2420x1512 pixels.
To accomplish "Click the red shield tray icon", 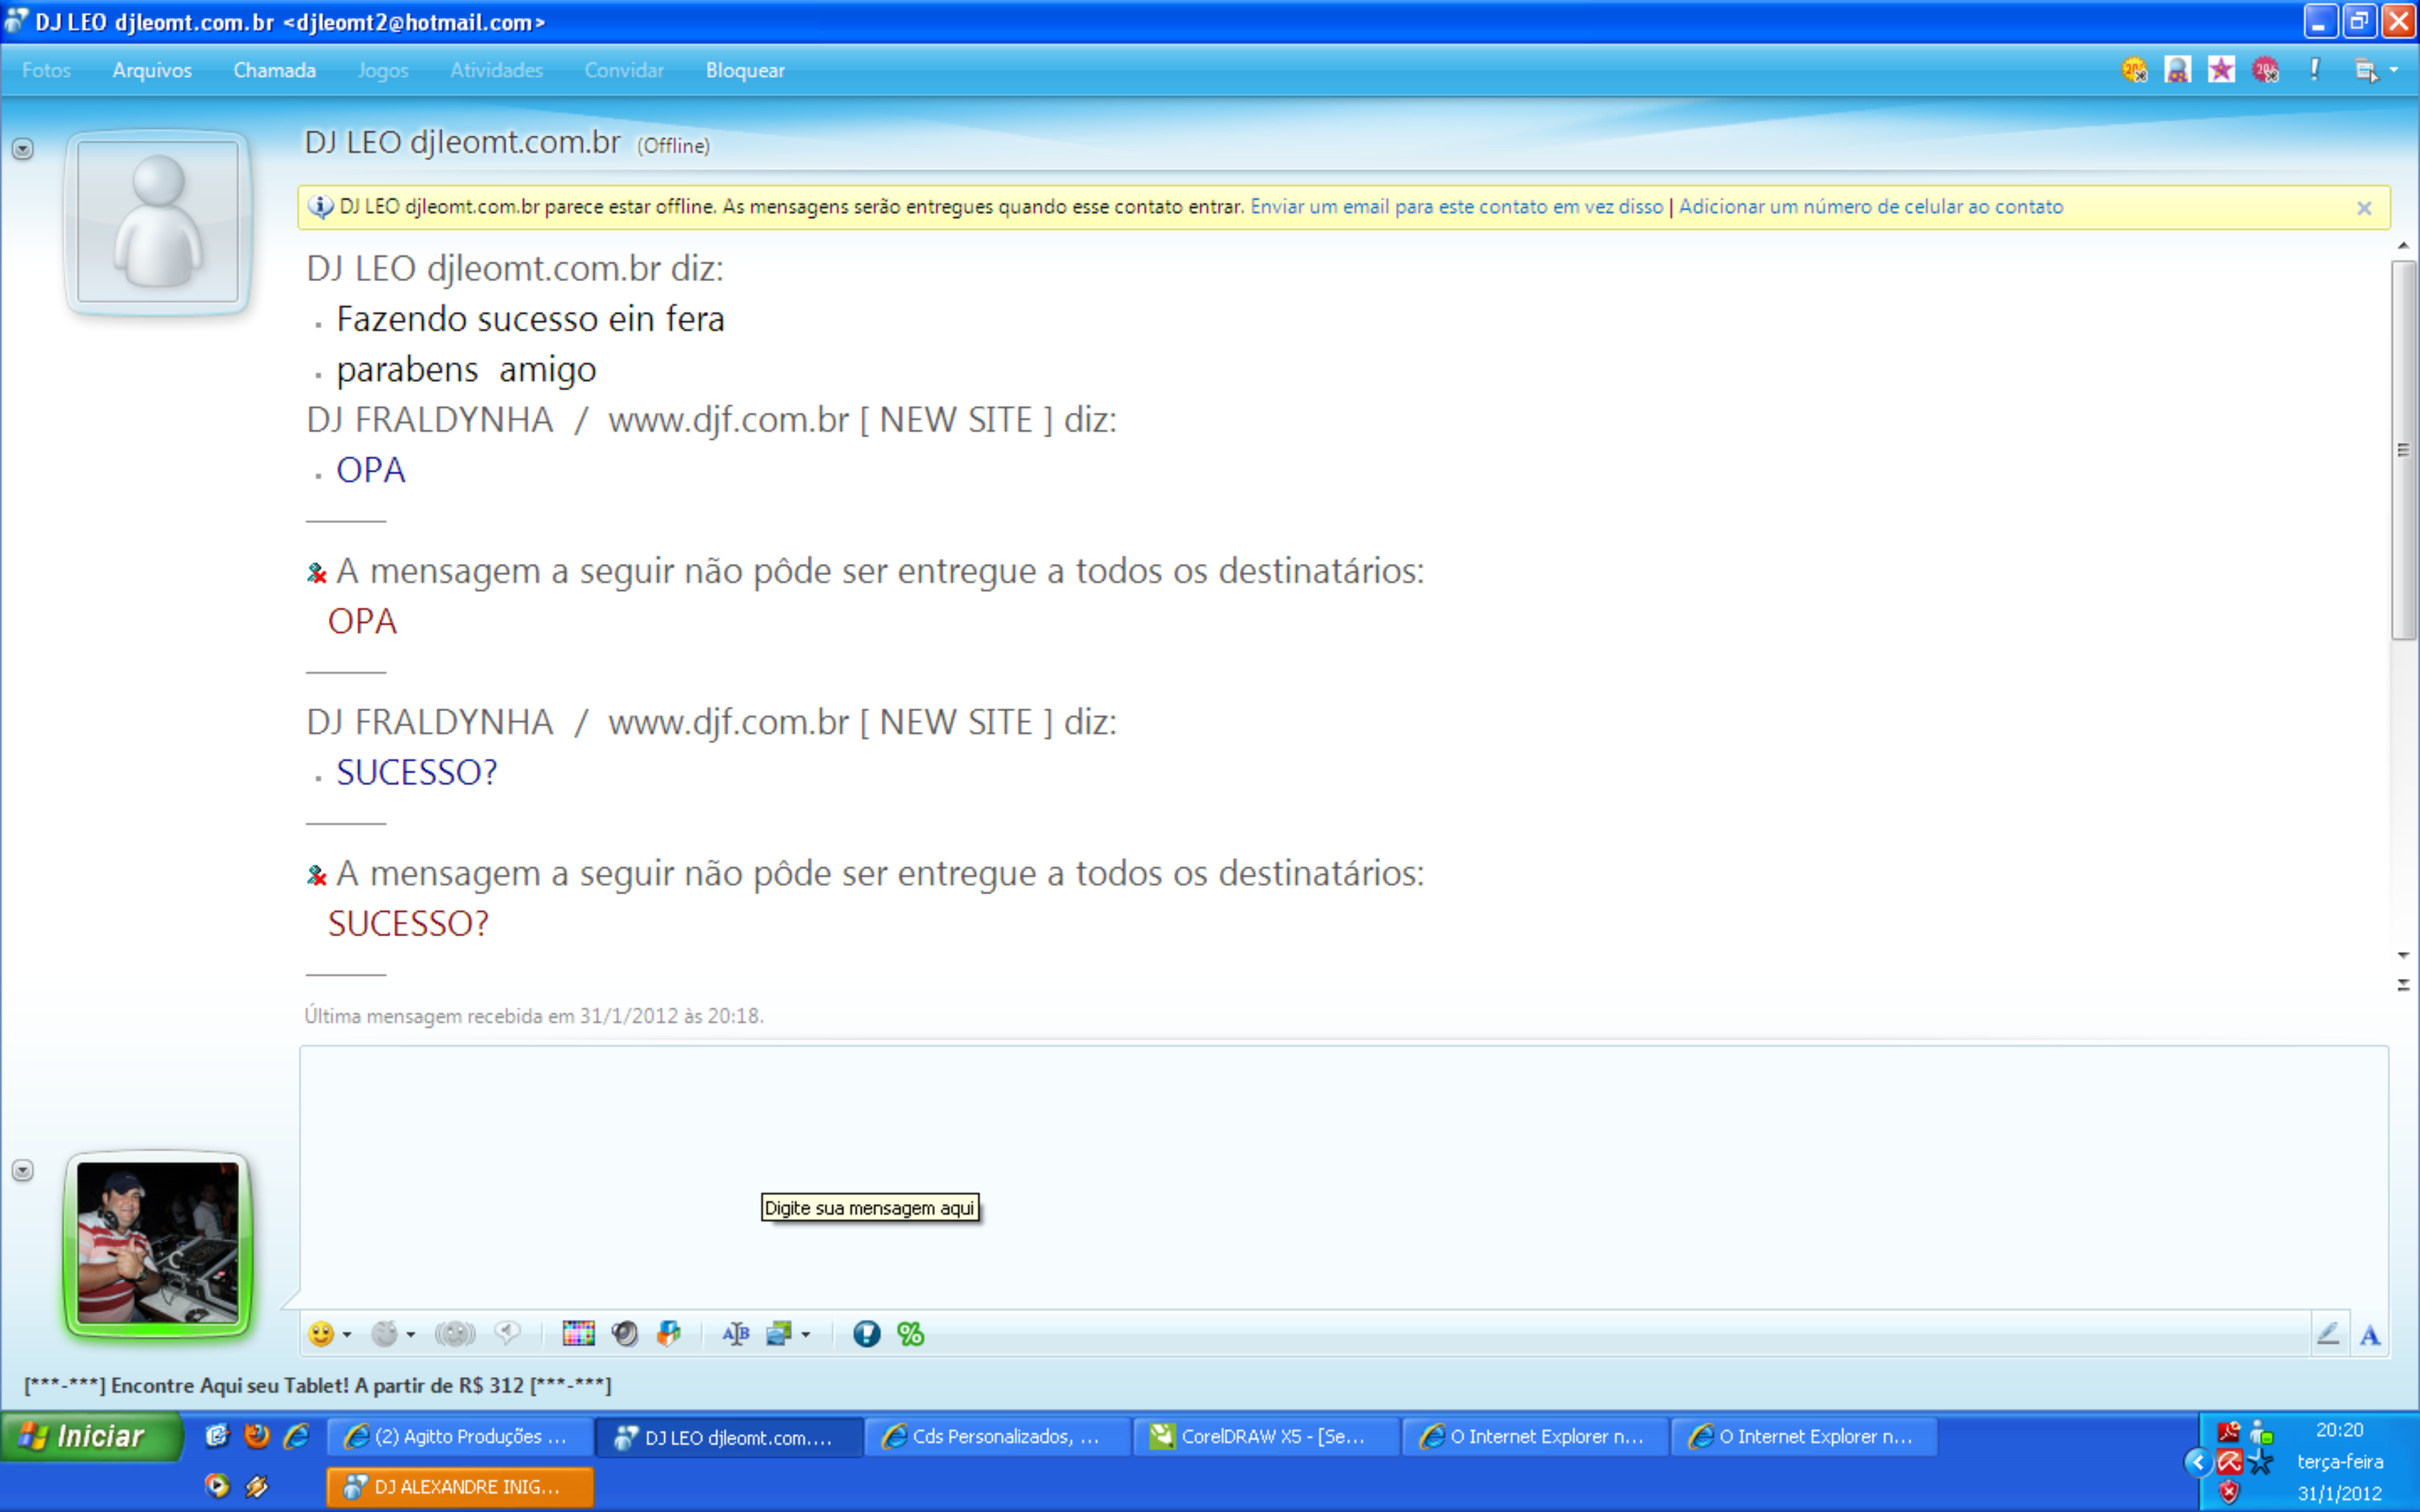I will point(2228,1493).
